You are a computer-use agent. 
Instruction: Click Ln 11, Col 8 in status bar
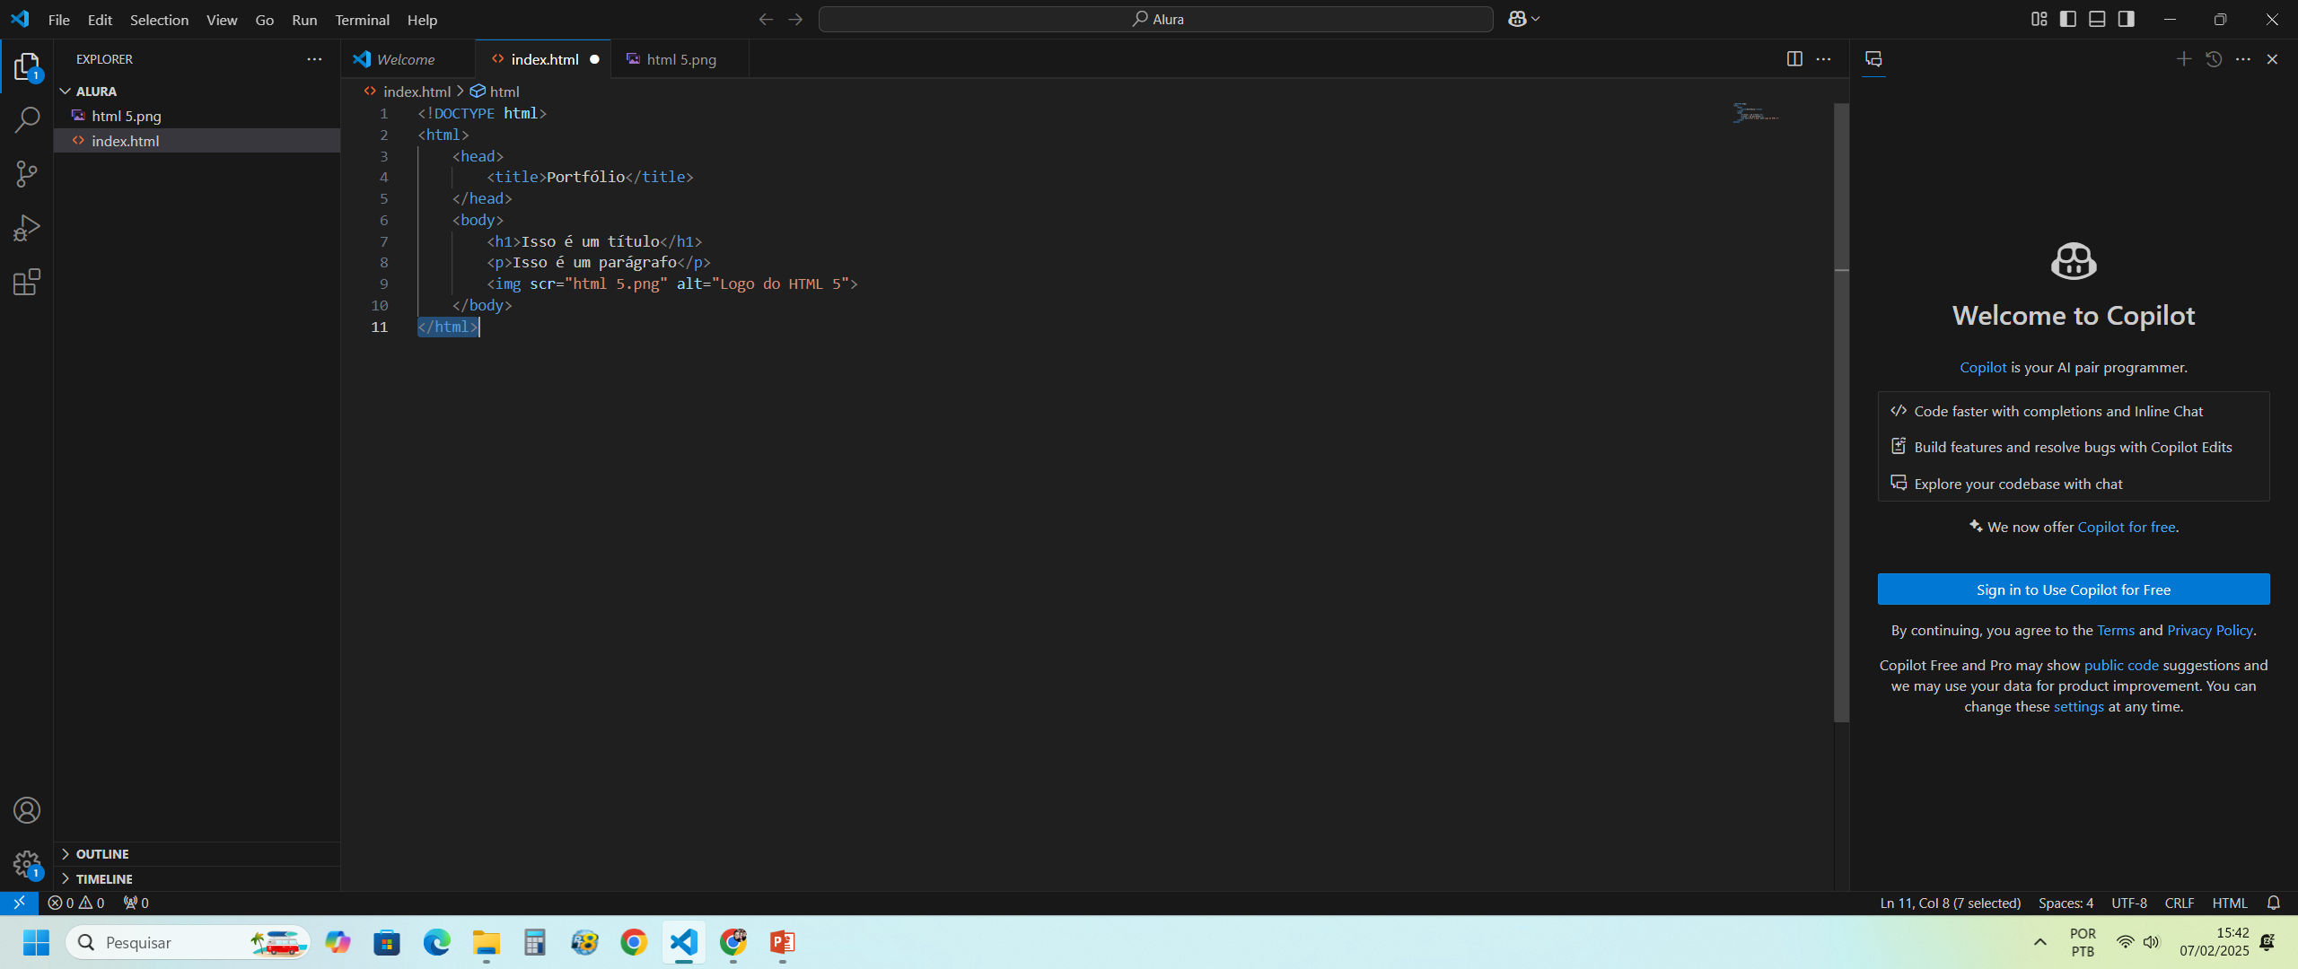(x=1951, y=903)
